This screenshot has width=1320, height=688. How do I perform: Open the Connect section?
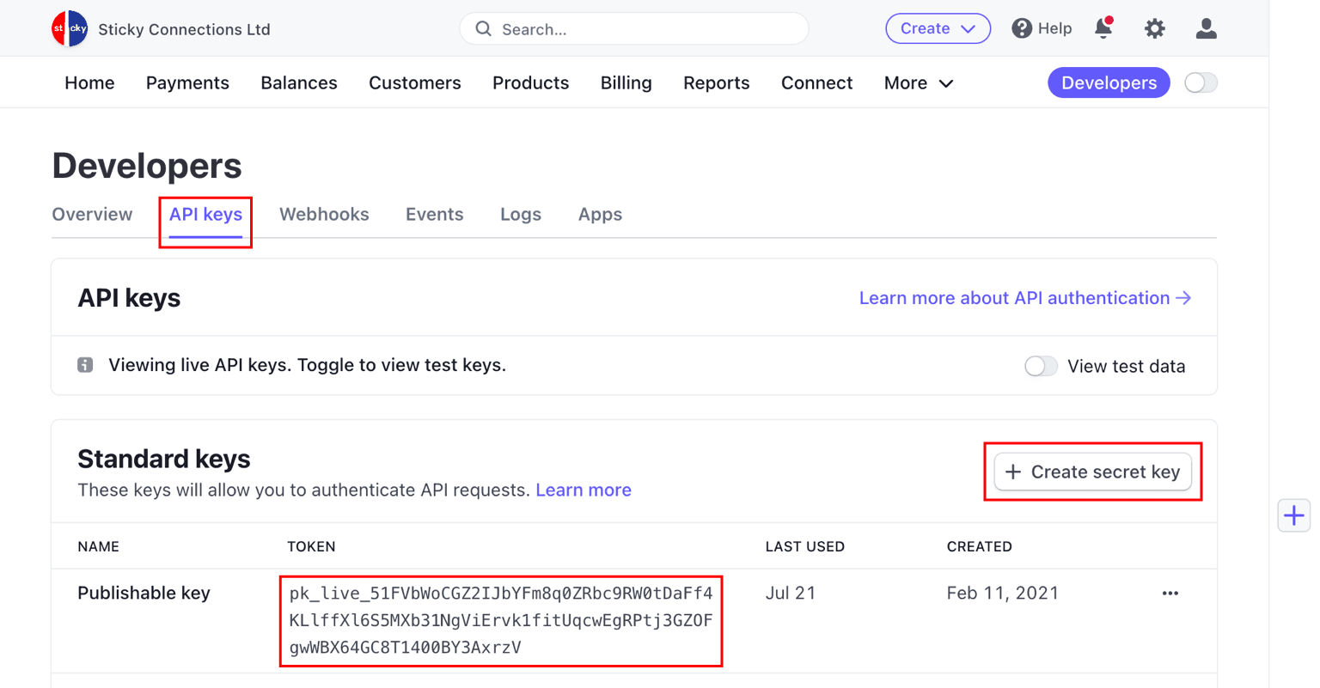tap(817, 83)
